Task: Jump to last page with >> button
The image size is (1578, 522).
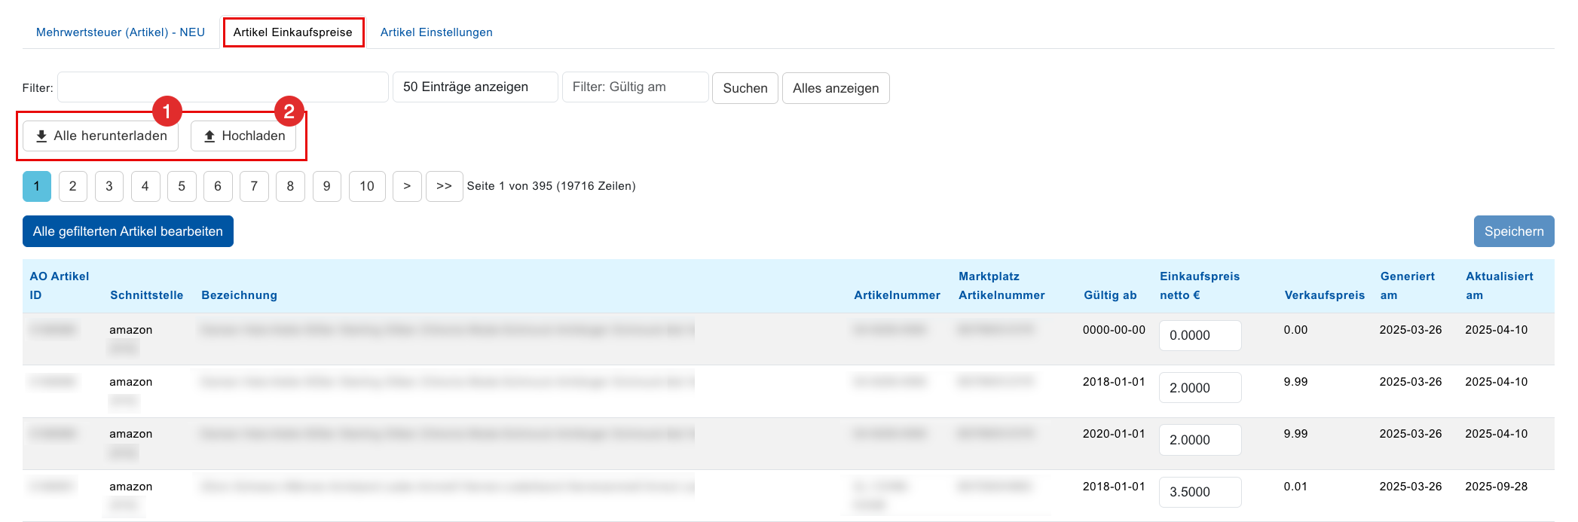Action: coord(444,186)
